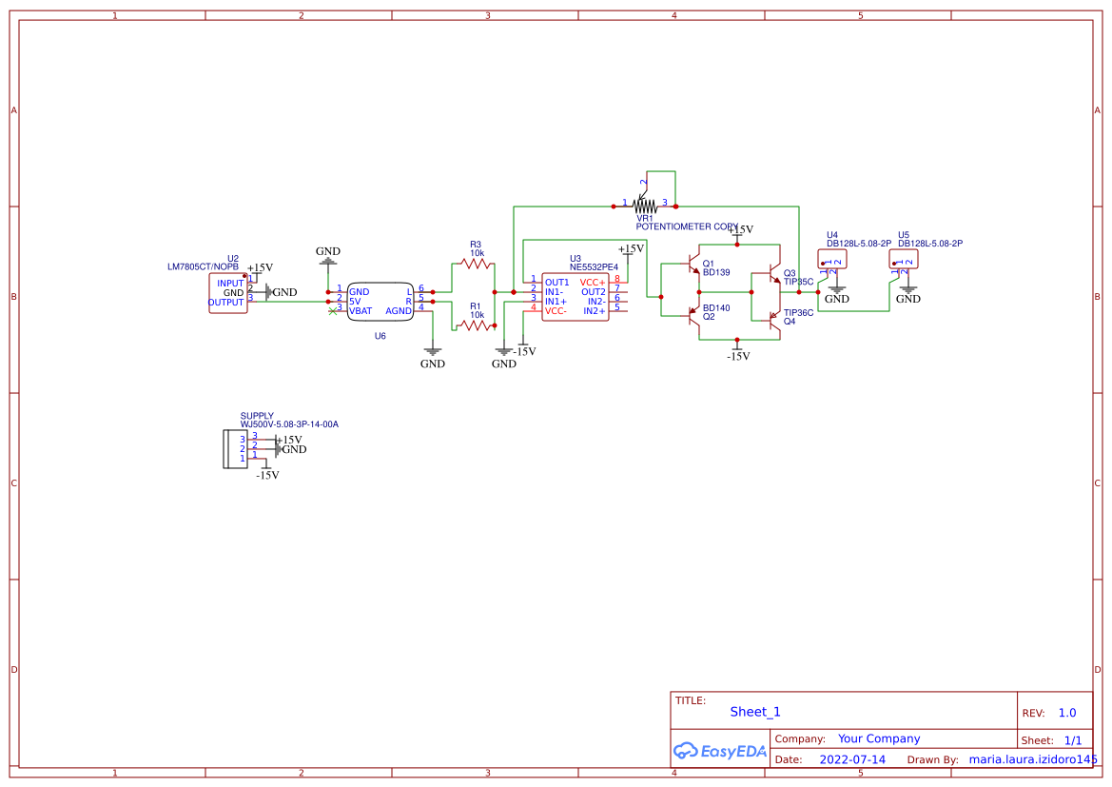
Task: Select the date "2022-07-14"
Action: pos(852,759)
